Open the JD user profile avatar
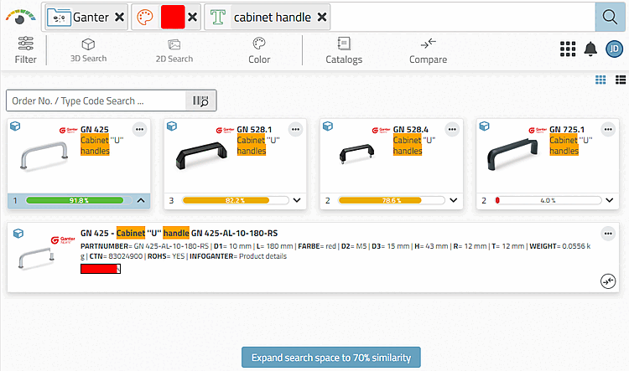Image resolution: width=629 pixels, height=371 pixels. (x=614, y=49)
